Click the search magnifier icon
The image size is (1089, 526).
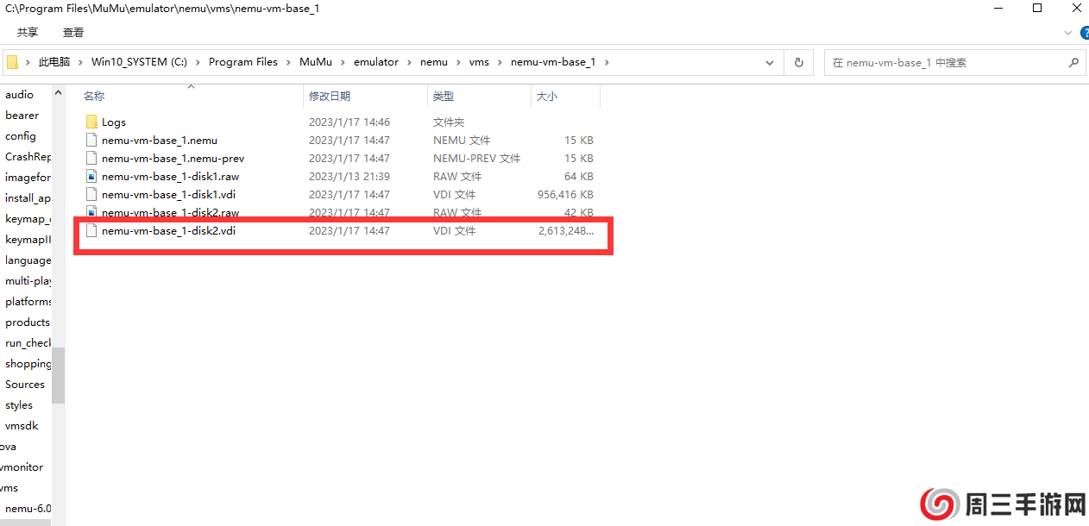1073,63
